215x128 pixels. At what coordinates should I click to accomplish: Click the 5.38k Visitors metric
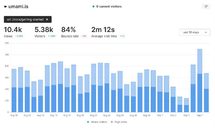pos(44,29)
